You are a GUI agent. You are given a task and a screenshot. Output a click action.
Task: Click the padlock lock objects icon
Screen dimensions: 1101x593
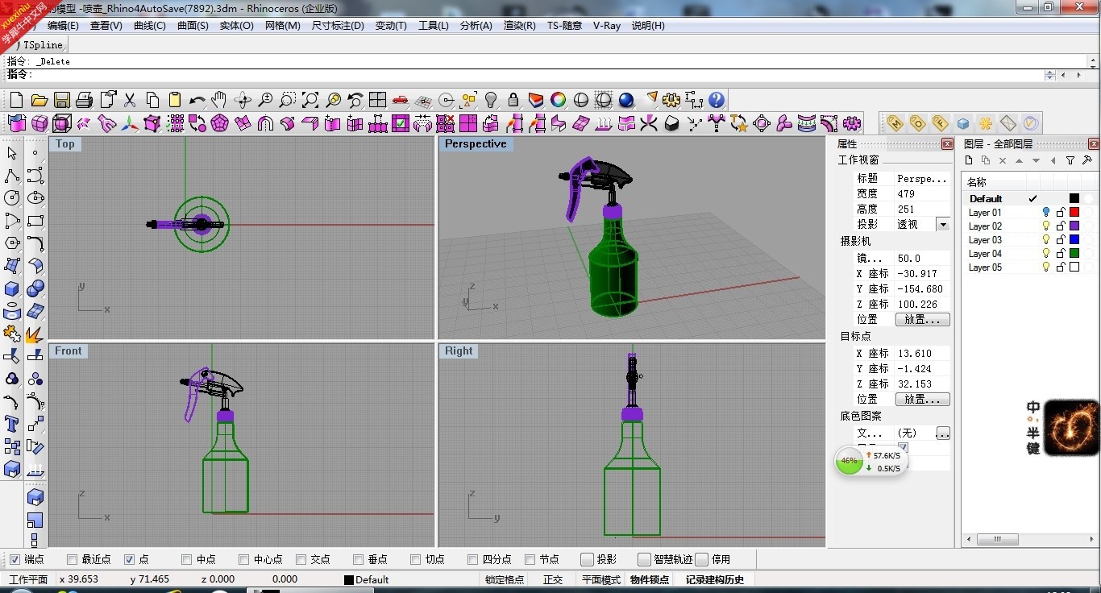pyautogui.click(x=513, y=101)
